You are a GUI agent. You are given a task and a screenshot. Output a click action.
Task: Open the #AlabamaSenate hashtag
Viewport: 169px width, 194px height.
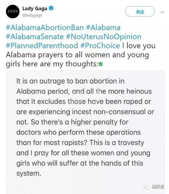coord(35,37)
